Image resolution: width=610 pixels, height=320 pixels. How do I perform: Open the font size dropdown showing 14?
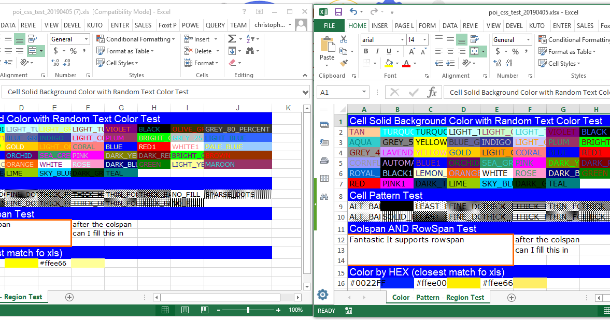click(x=423, y=39)
